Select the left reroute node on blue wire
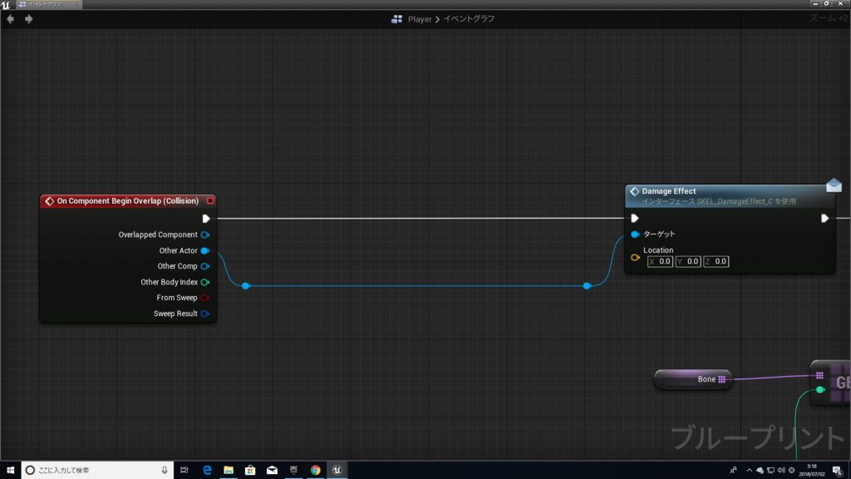The image size is (851, 479). pyautogui.click(x=245, y=286)
